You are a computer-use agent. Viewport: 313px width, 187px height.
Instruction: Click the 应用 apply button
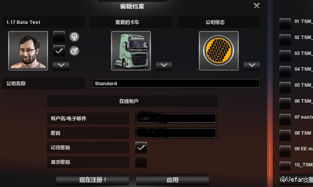pos(173,180)
